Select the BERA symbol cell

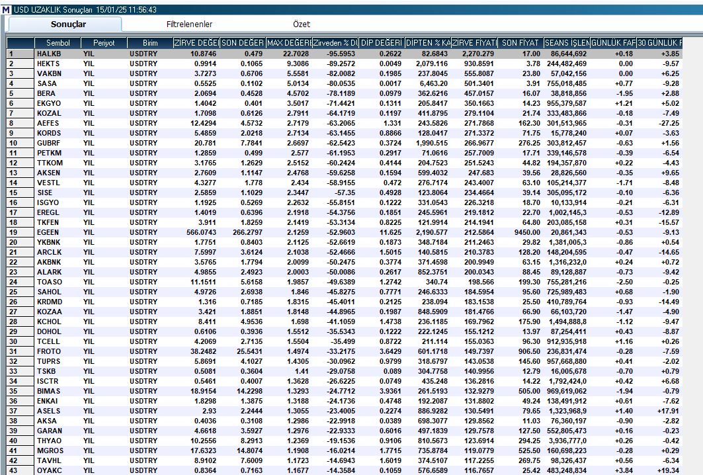58,93
